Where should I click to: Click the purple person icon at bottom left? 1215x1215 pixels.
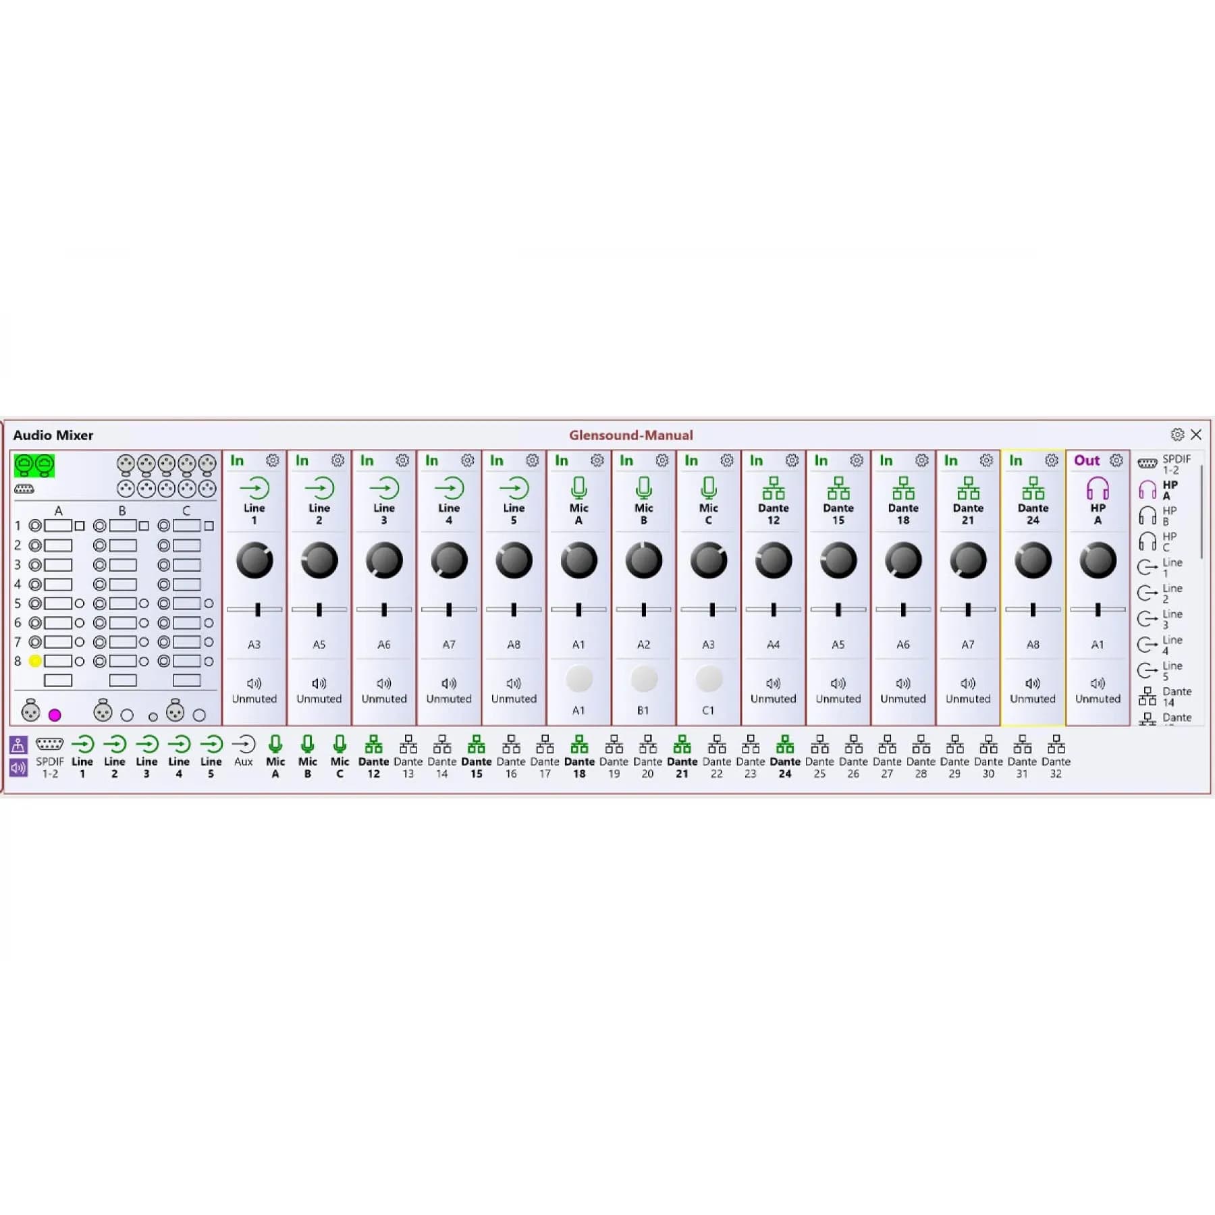(x=18, y=745)
